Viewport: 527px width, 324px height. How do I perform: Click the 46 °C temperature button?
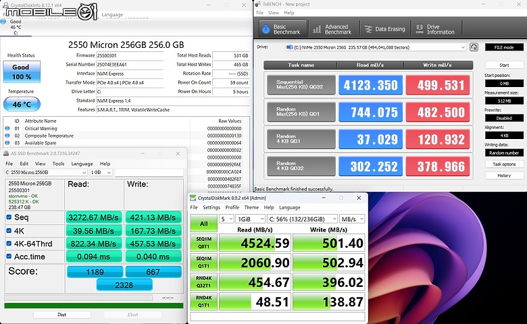coord(22,105)
